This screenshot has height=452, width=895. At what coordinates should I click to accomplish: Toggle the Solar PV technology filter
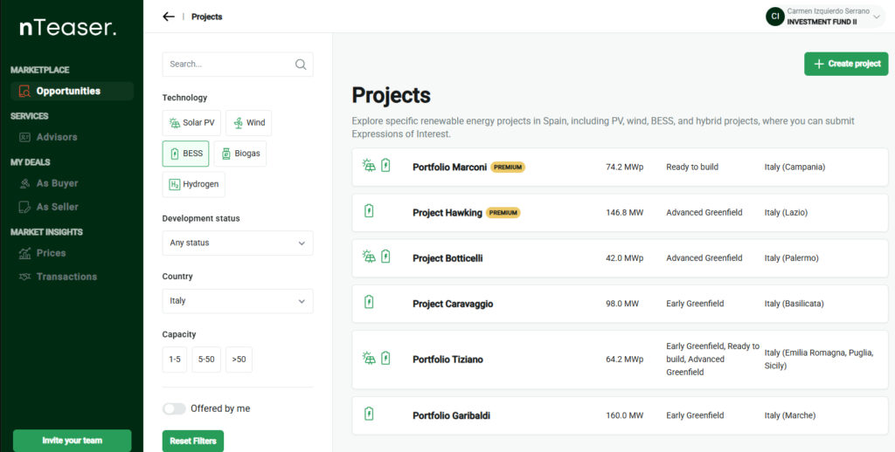click(x=191, y=123)
